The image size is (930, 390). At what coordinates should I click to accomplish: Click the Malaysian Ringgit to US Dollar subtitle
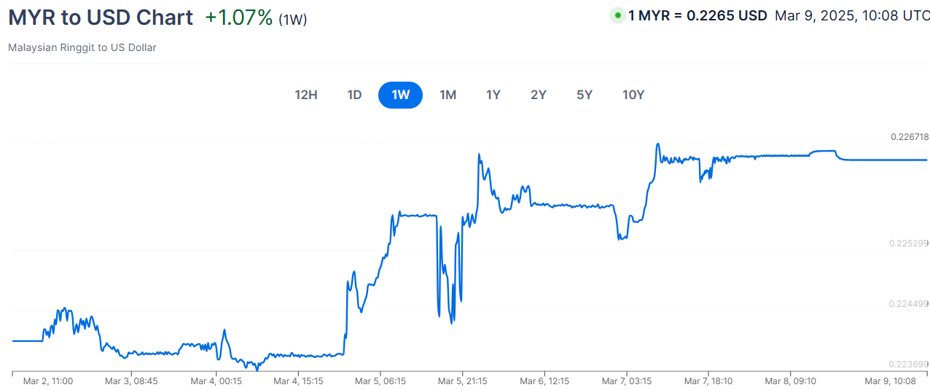coord(82,47)
